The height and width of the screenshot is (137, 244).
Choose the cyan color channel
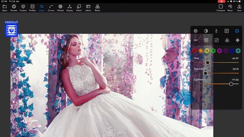pos(238,51)
